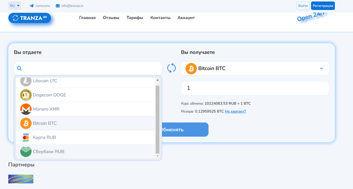
Task: Expand the Bitcoin BTC receive dropdown
Action: click(321, 68)
